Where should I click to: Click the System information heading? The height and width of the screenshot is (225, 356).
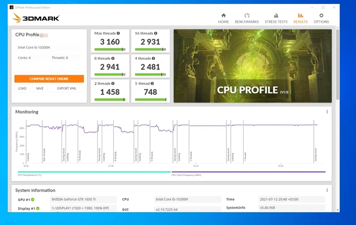(x=35, y=190)
